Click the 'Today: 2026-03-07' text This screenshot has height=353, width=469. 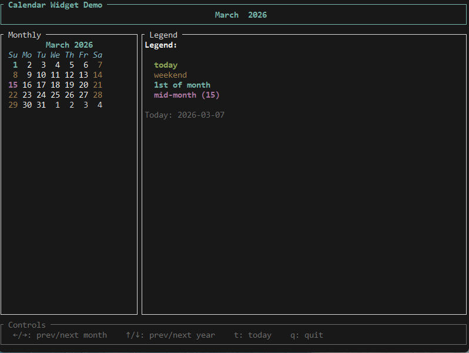[185, 115]
